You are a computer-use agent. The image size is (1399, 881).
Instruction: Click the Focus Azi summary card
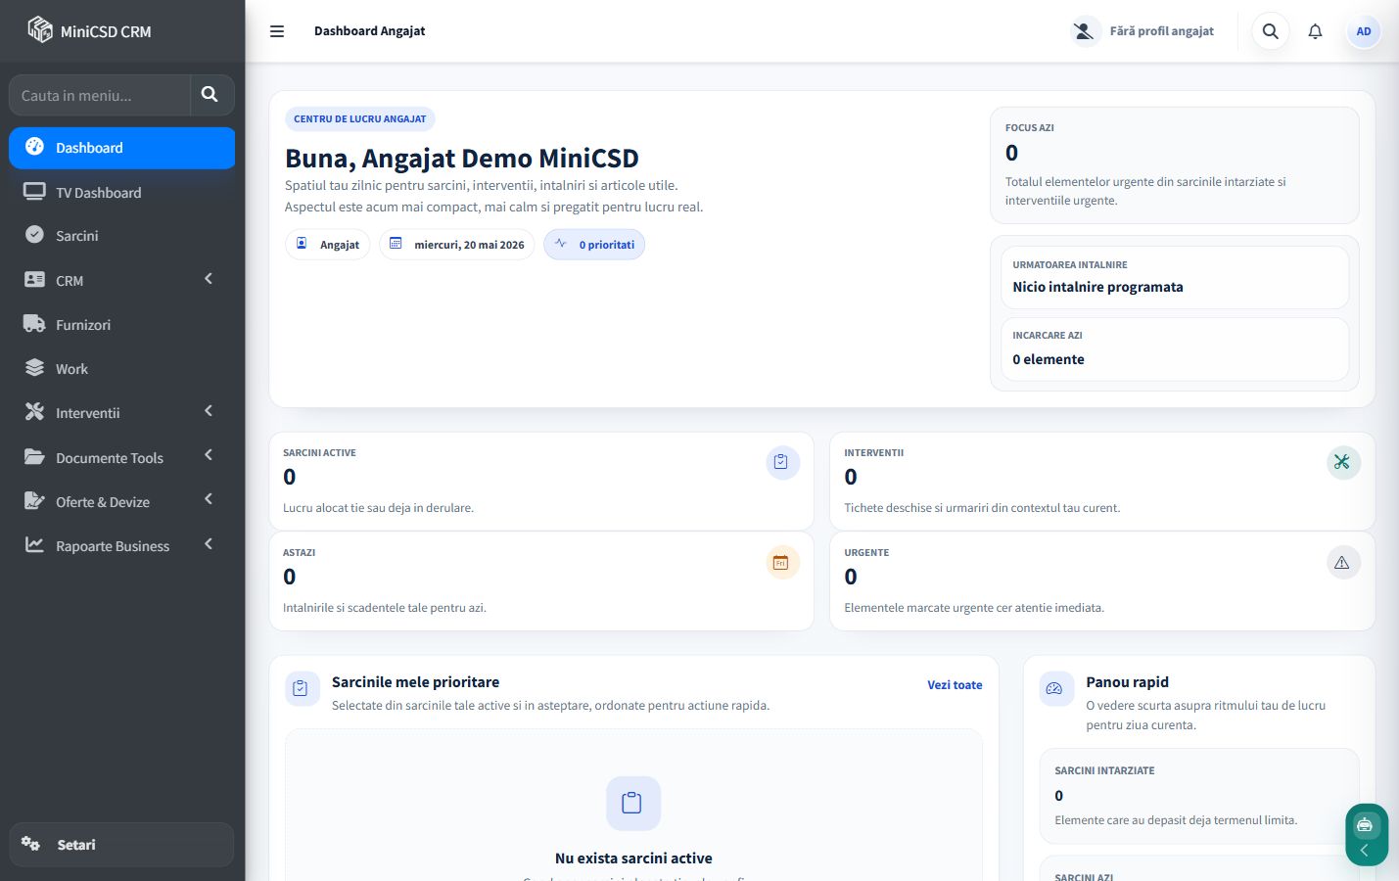click(1174, 165)
